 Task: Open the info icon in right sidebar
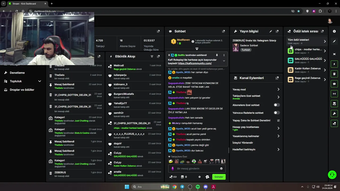pyautogui.click(x=334, y=31)
